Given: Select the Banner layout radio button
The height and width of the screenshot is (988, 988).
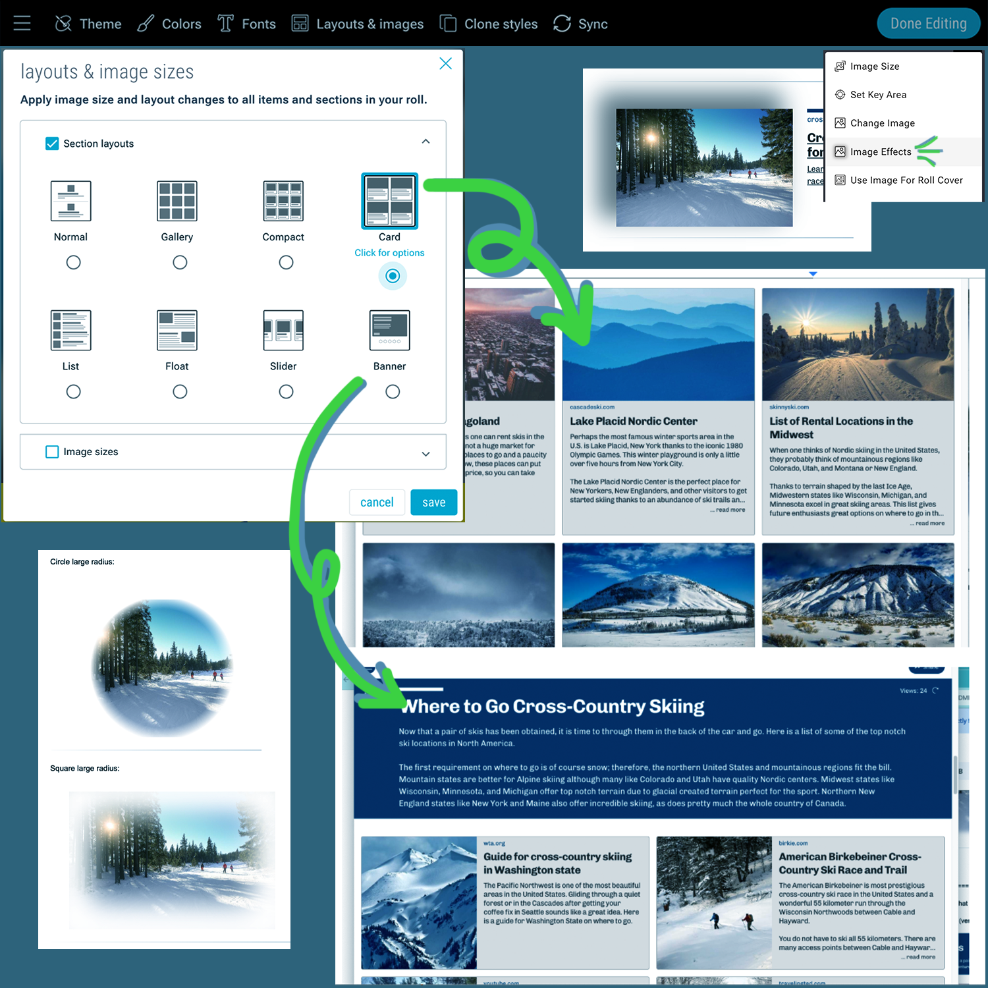Looking at the screenshot, I should click(393, 392).
